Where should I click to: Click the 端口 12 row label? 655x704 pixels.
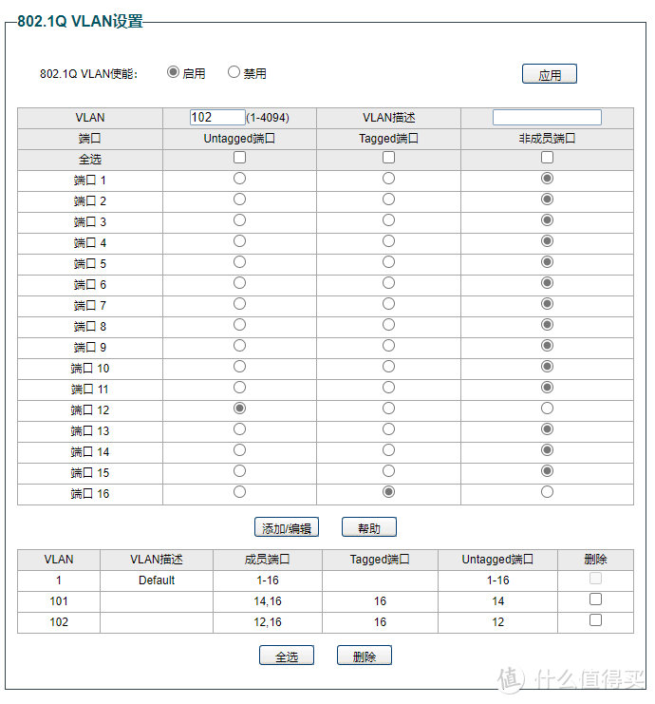pos(90,410)
